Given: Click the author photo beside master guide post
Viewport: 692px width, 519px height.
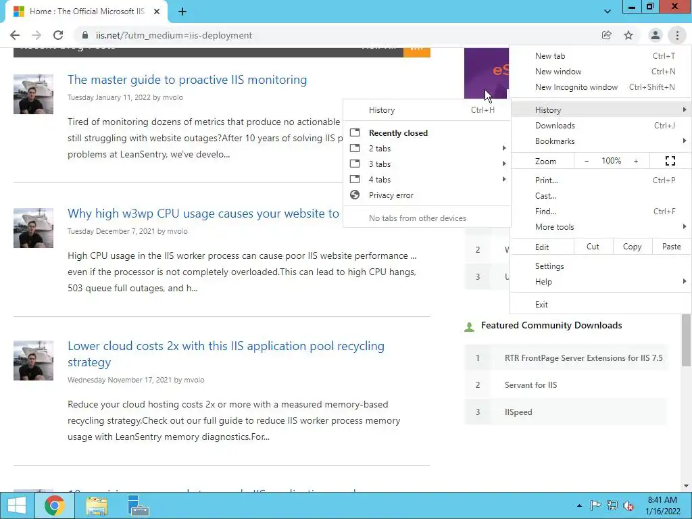Looking at the screenshot, I should pyautogui.click(x=34, y=94).
